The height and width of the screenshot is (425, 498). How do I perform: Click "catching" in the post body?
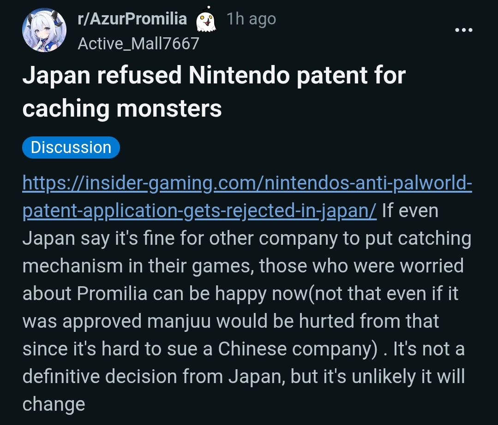(434, 239)
